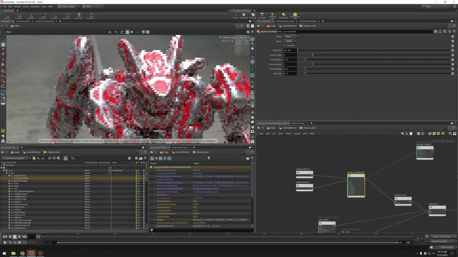
Task: Switch to the Geometry Spreadsheet tab
Action: 45,21
